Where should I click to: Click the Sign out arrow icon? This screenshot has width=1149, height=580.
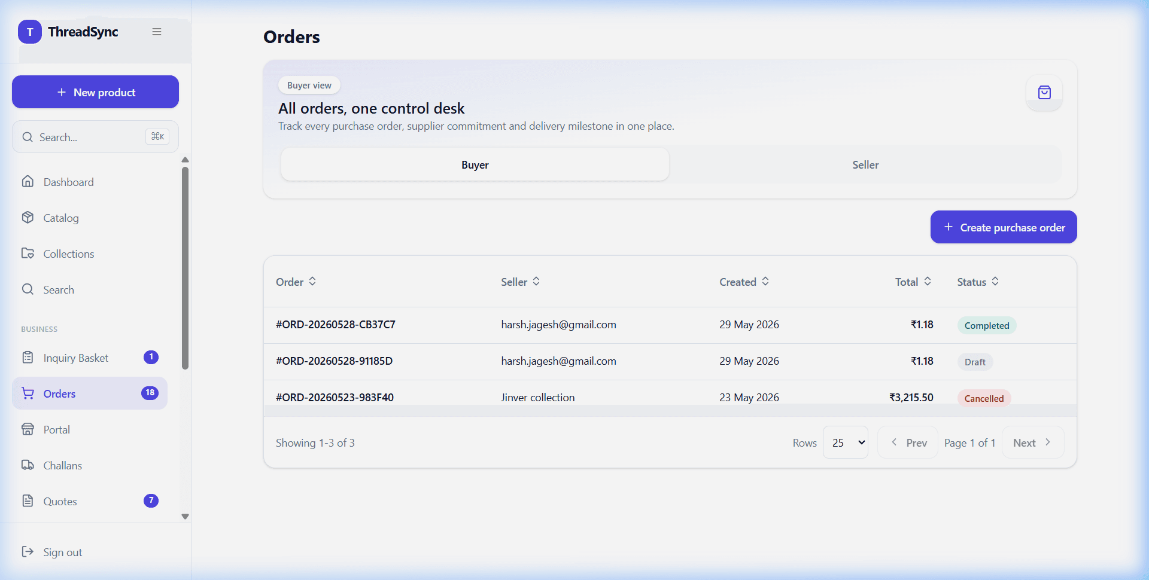(28, 551)
